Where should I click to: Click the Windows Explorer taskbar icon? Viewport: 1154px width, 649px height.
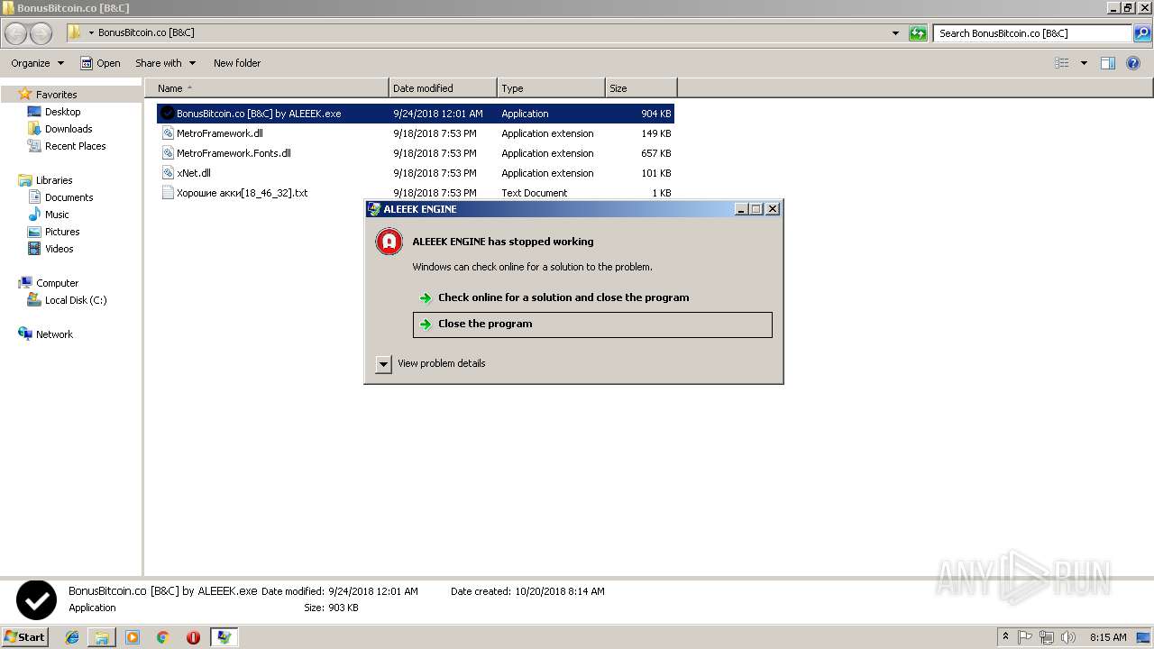(x=102, y=637)
